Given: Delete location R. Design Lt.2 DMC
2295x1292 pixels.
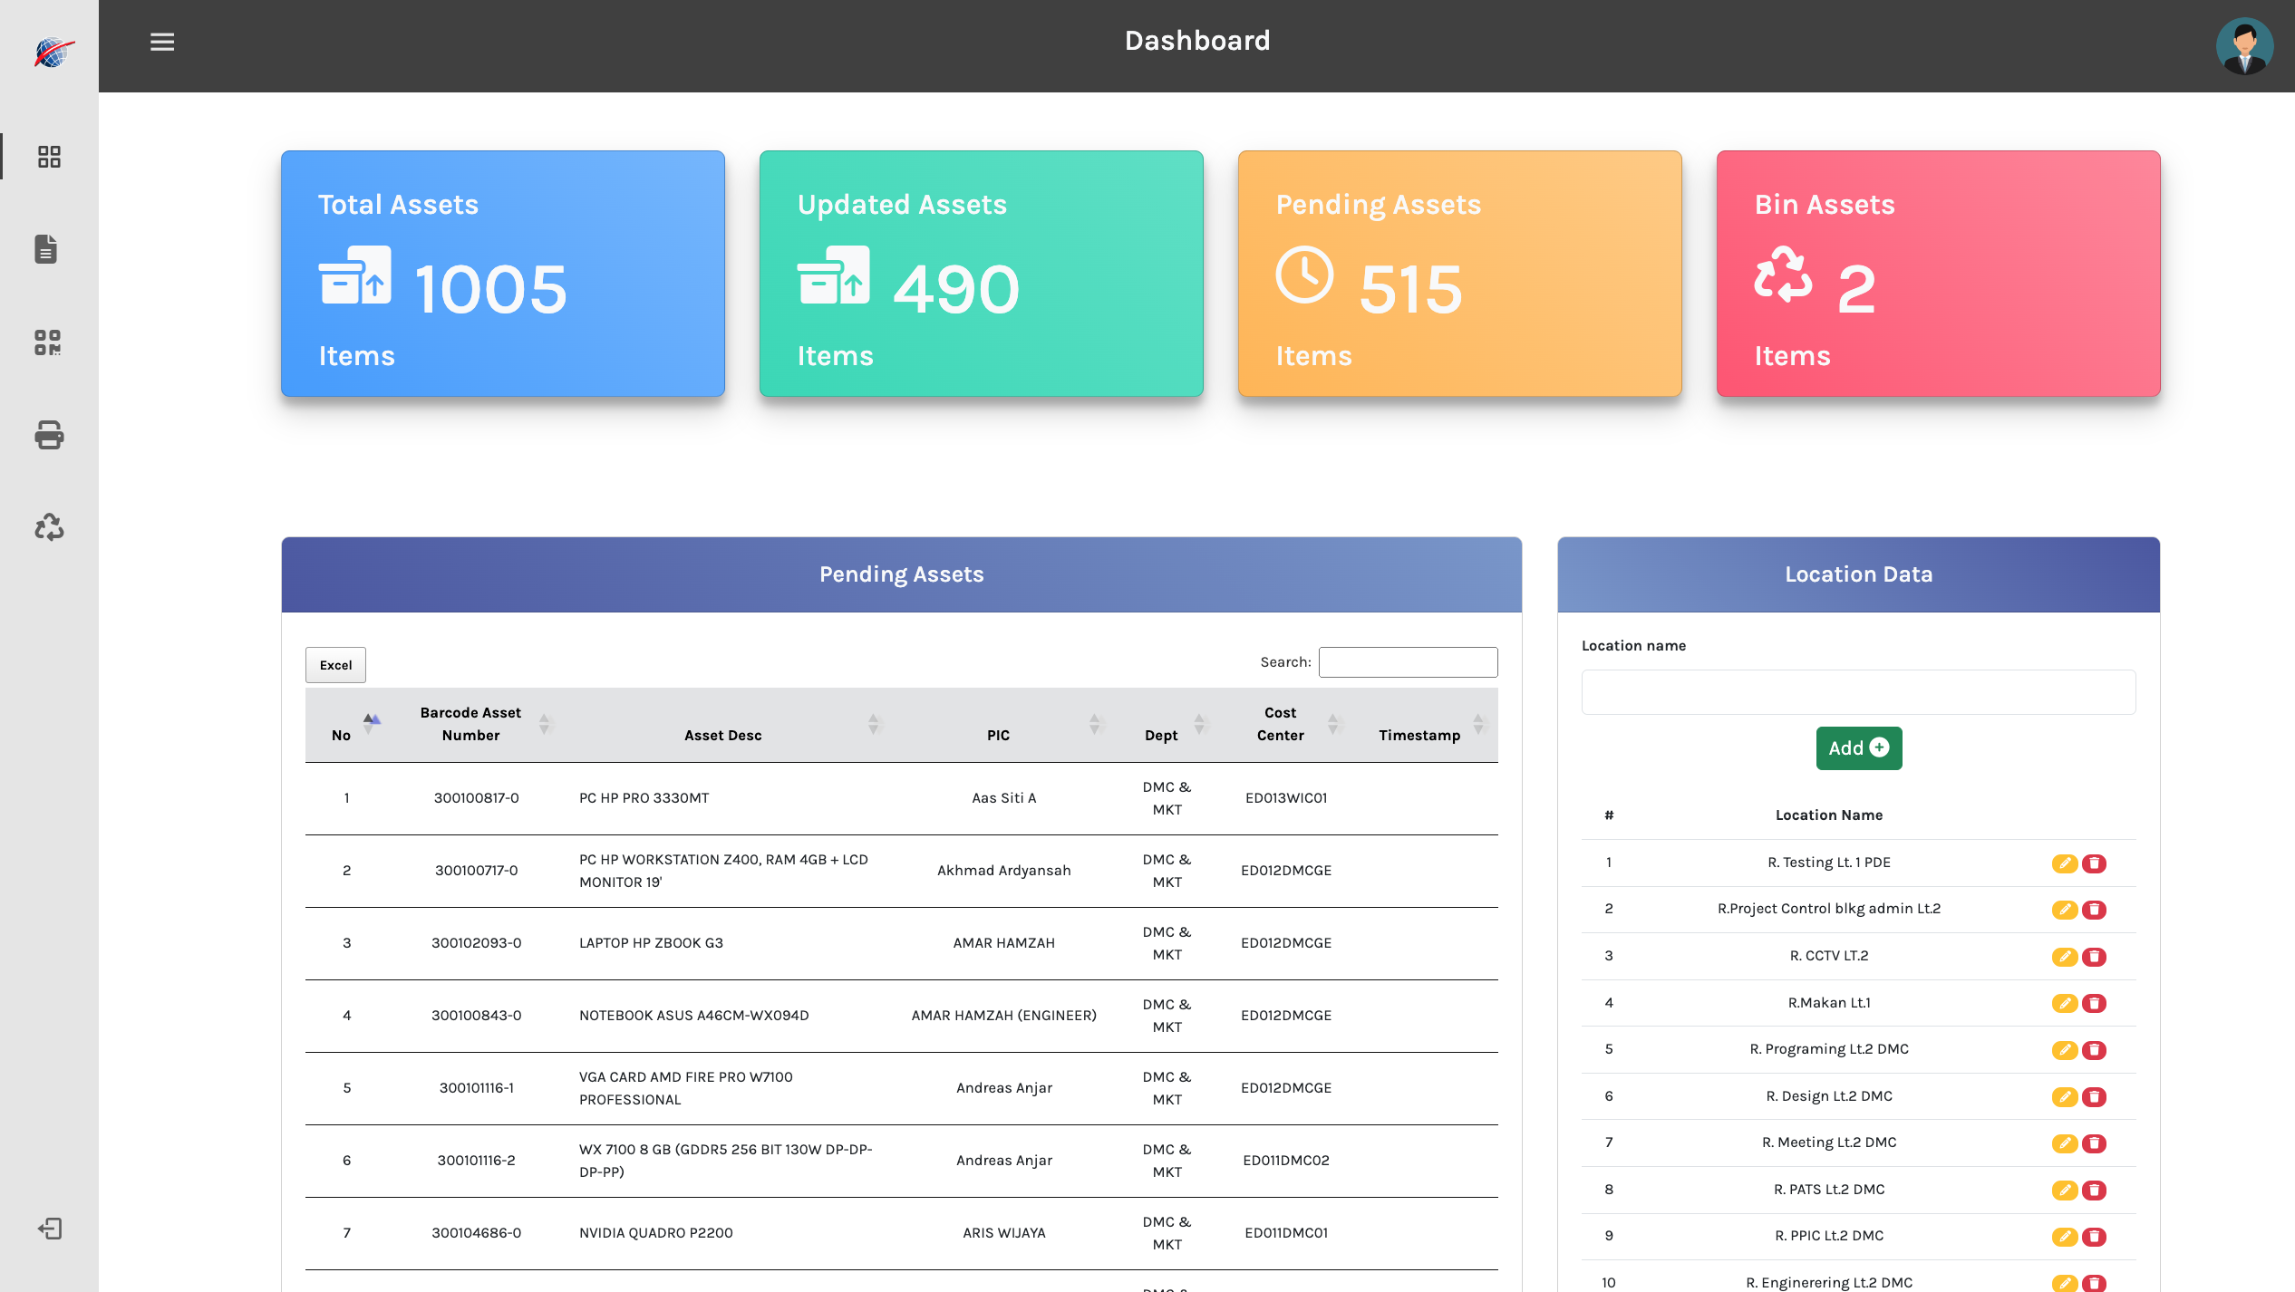Looking at the screenshot, I should point(2094,1097).
